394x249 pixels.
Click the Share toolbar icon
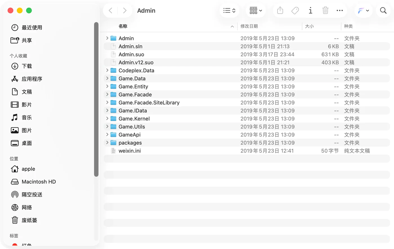click(280, 11)
